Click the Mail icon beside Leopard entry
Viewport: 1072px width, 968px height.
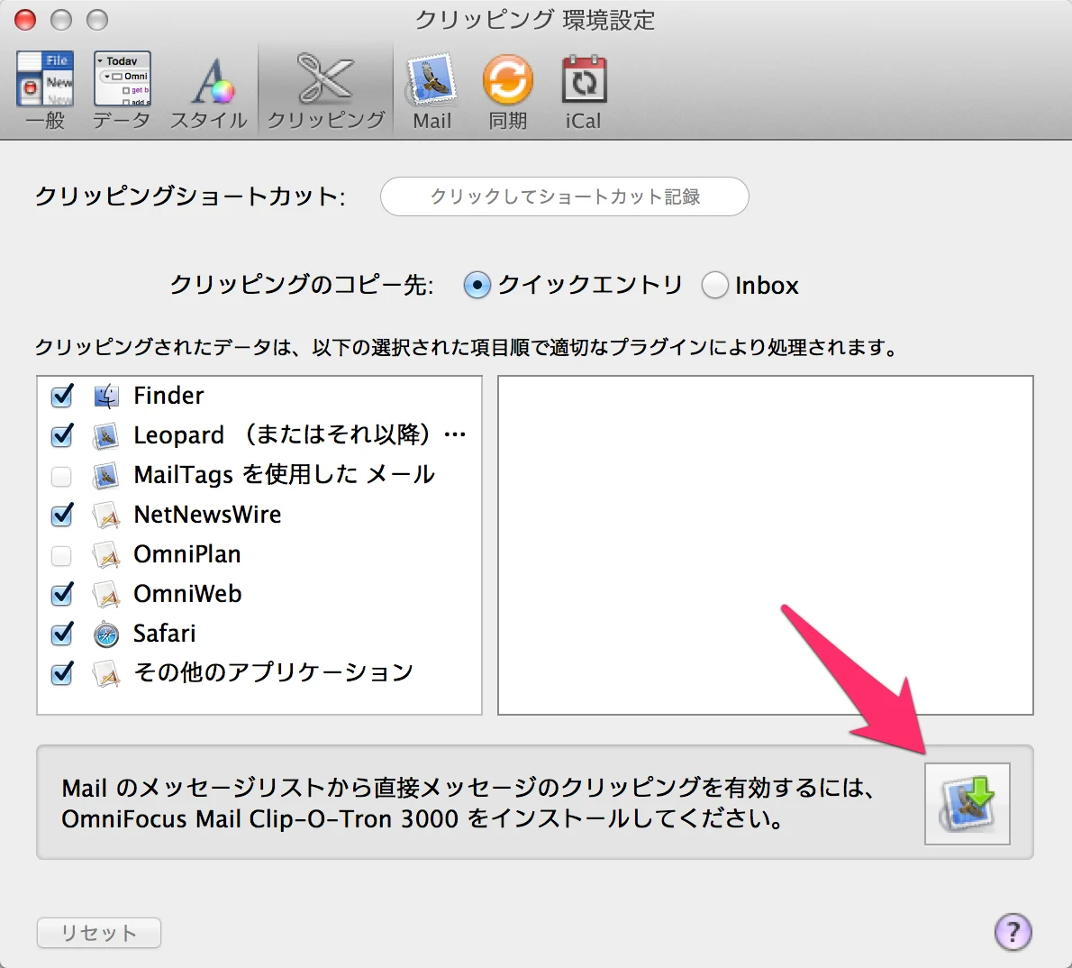[x=106, y=435]
